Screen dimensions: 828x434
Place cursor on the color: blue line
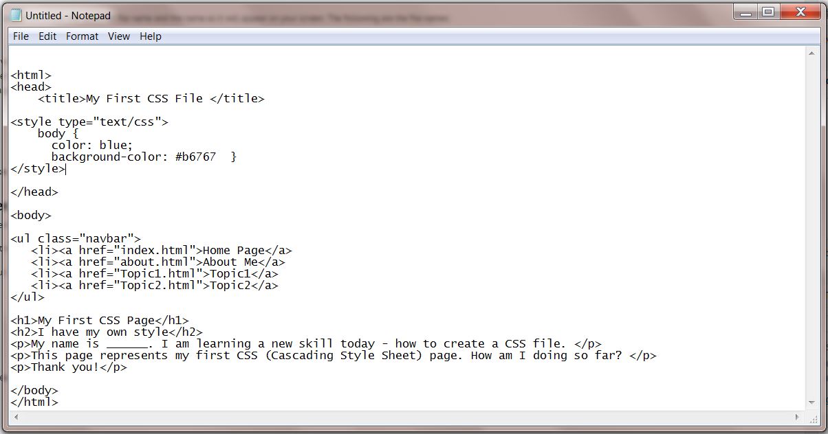tap(92, 146)
